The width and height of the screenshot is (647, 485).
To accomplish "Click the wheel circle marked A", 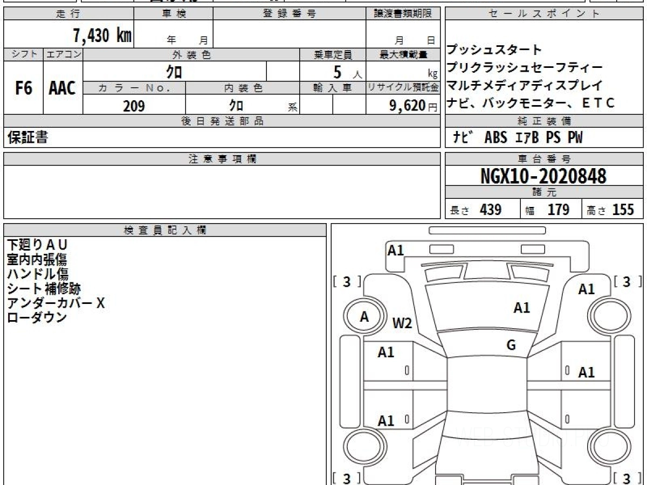I will click(x=364, y=317).
